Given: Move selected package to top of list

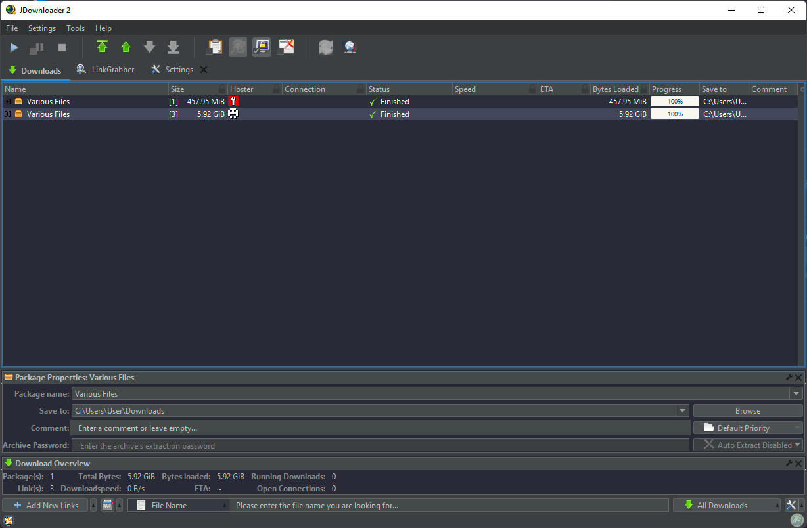Looking at the screenshot, I should pos(103,47).
